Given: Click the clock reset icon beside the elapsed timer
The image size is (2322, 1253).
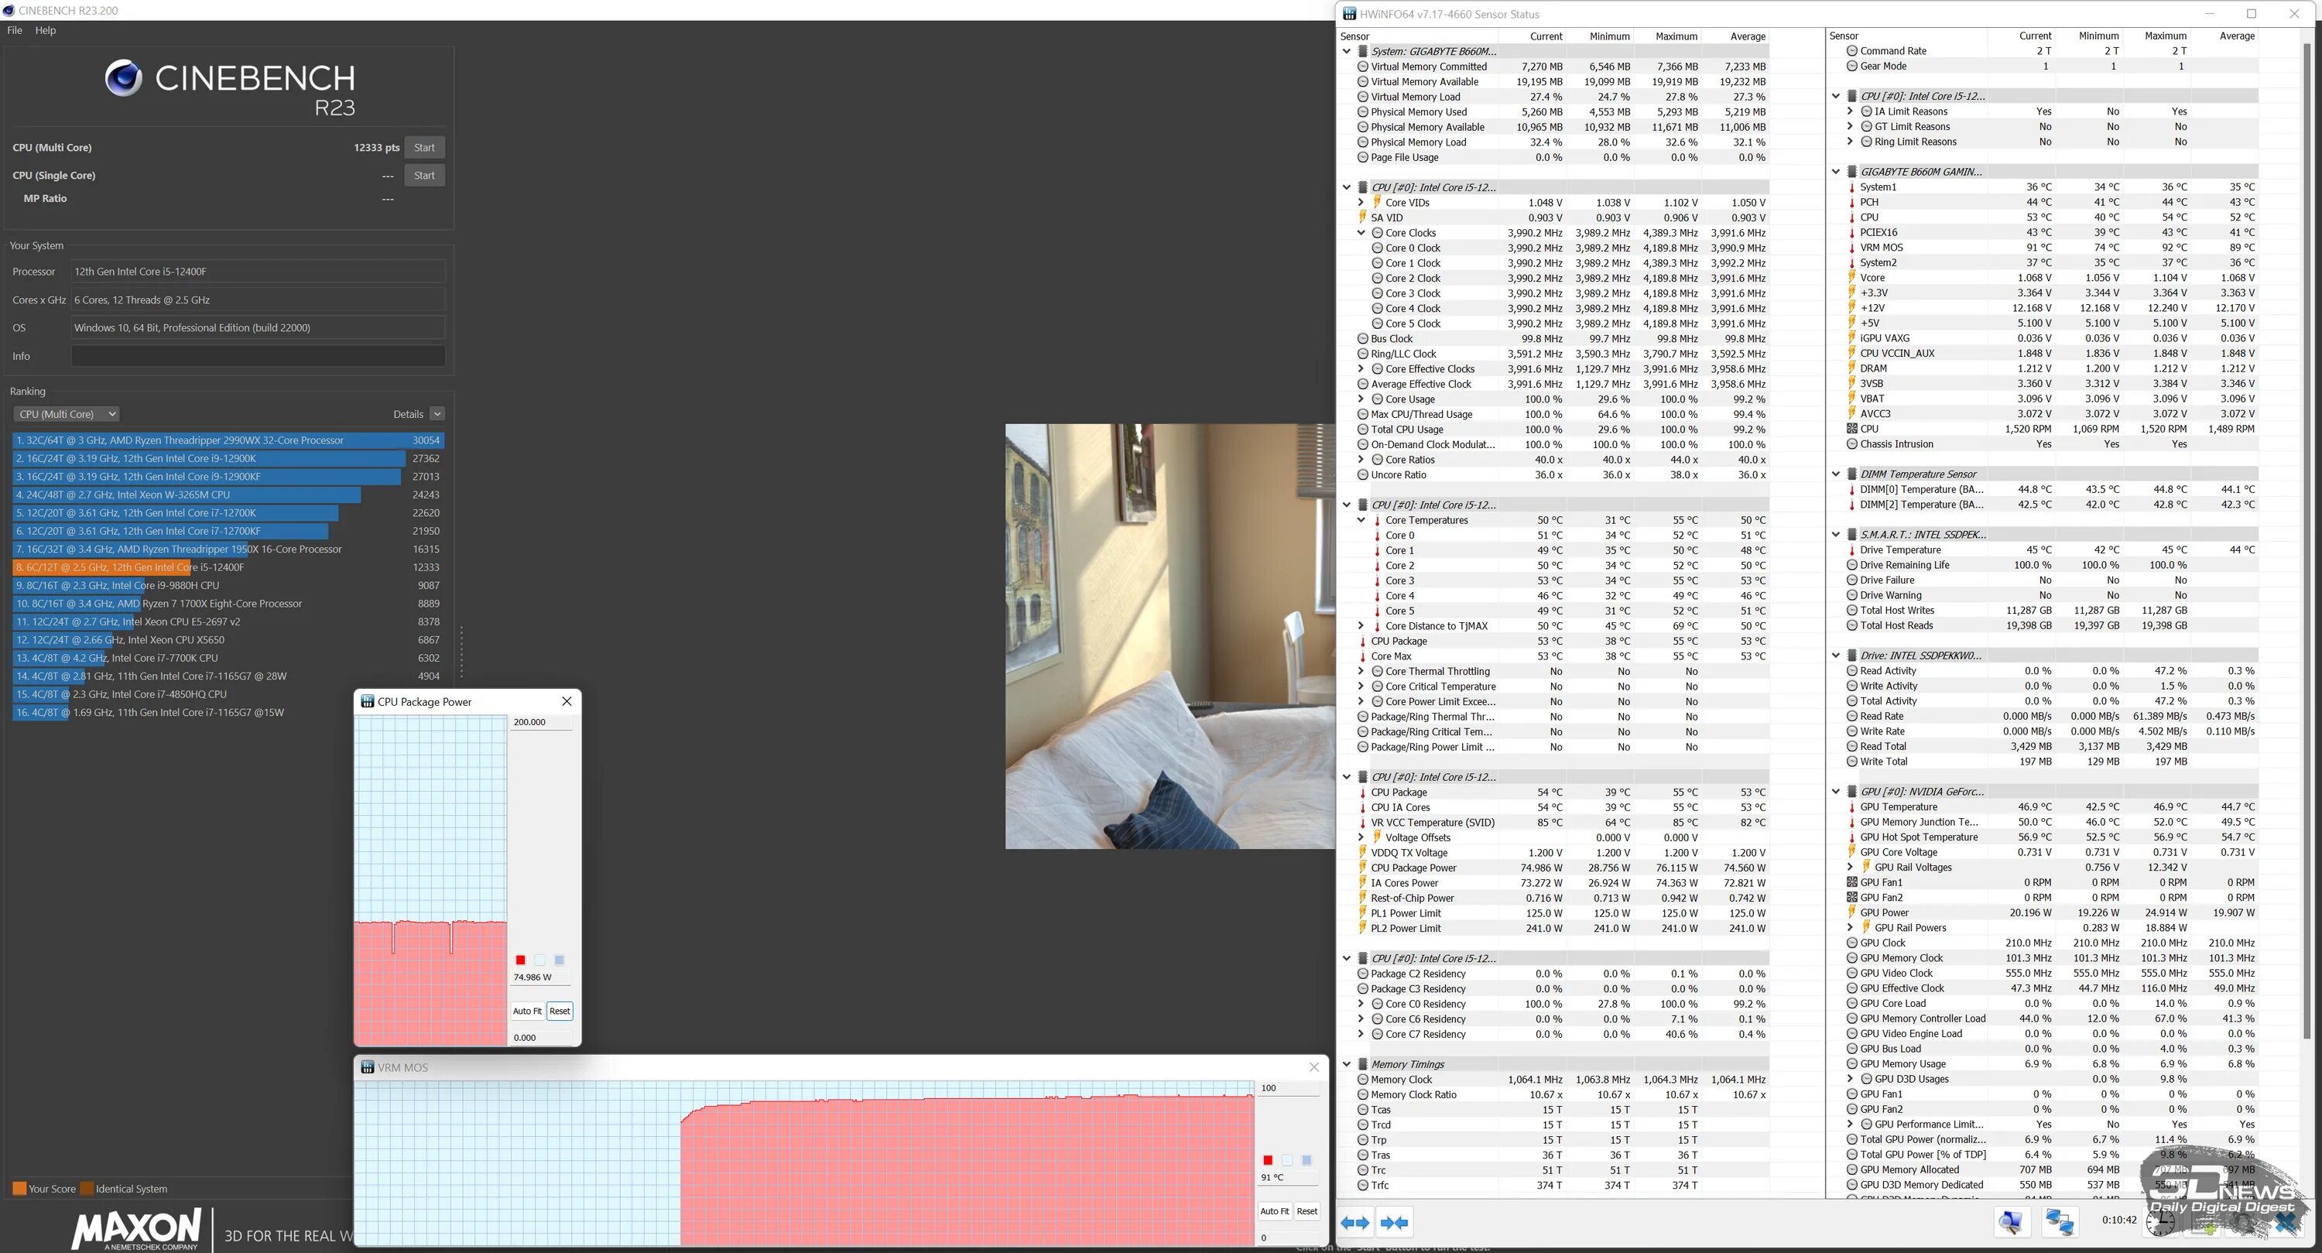Looking at the screenshot, I should [x=2159, y=1222].
